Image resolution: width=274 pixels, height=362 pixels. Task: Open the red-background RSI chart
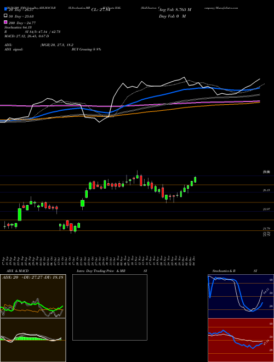(x=241, y=340)
